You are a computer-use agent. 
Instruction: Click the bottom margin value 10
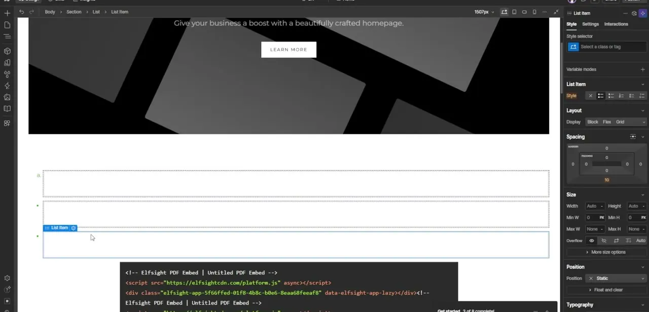[x=606, y=180]
